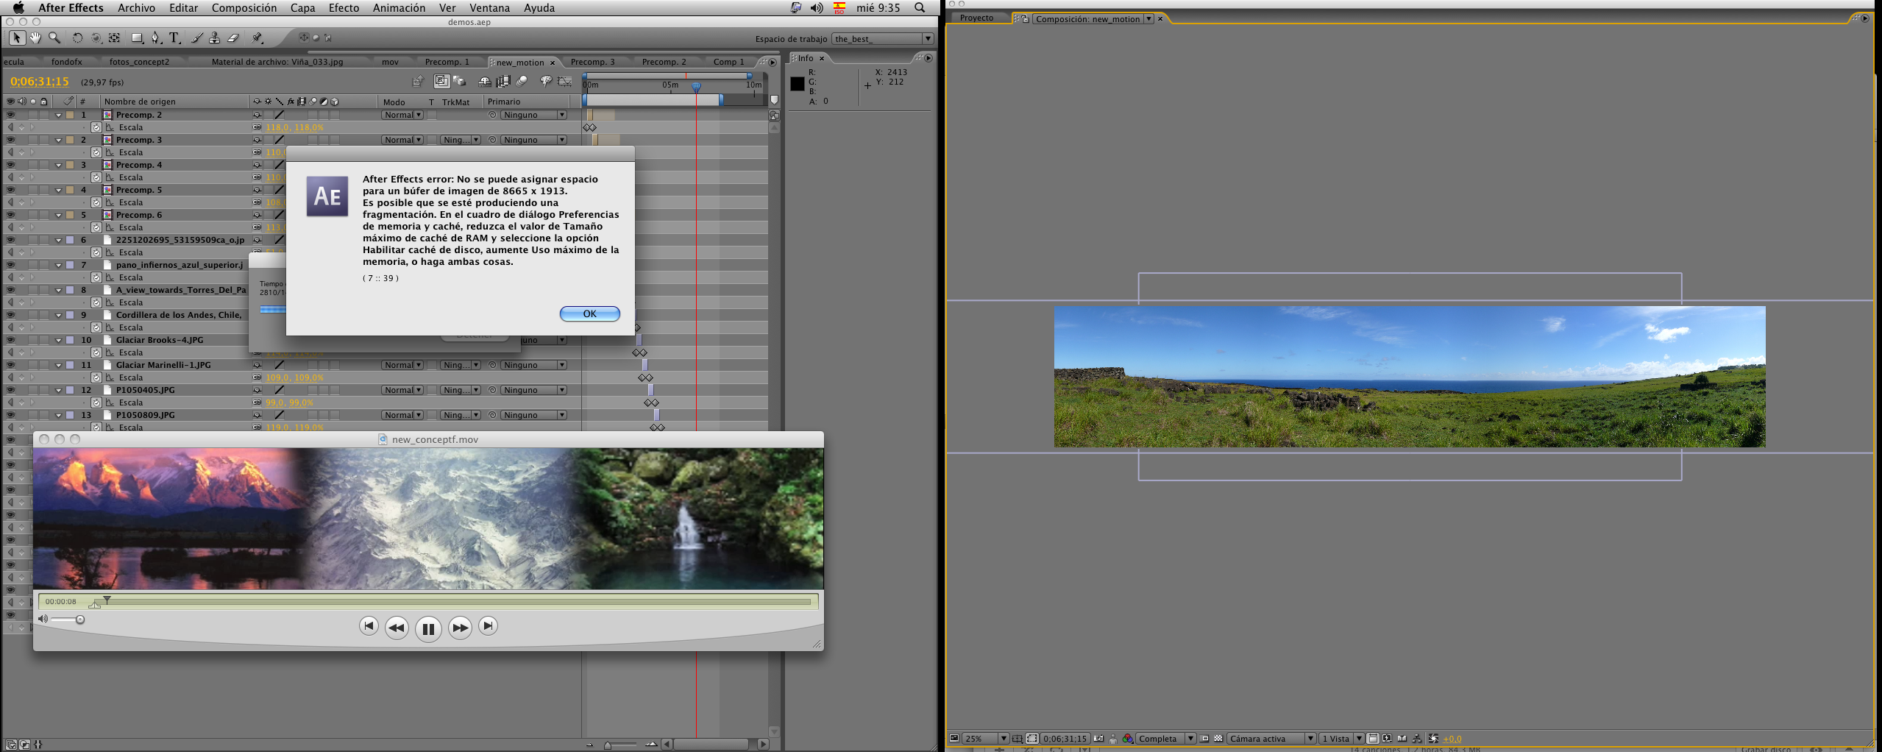Viewport: 1882px width, 752px height.
Task: Collapse the Precomp. 2 layer triangle
Action: point(58,115)
